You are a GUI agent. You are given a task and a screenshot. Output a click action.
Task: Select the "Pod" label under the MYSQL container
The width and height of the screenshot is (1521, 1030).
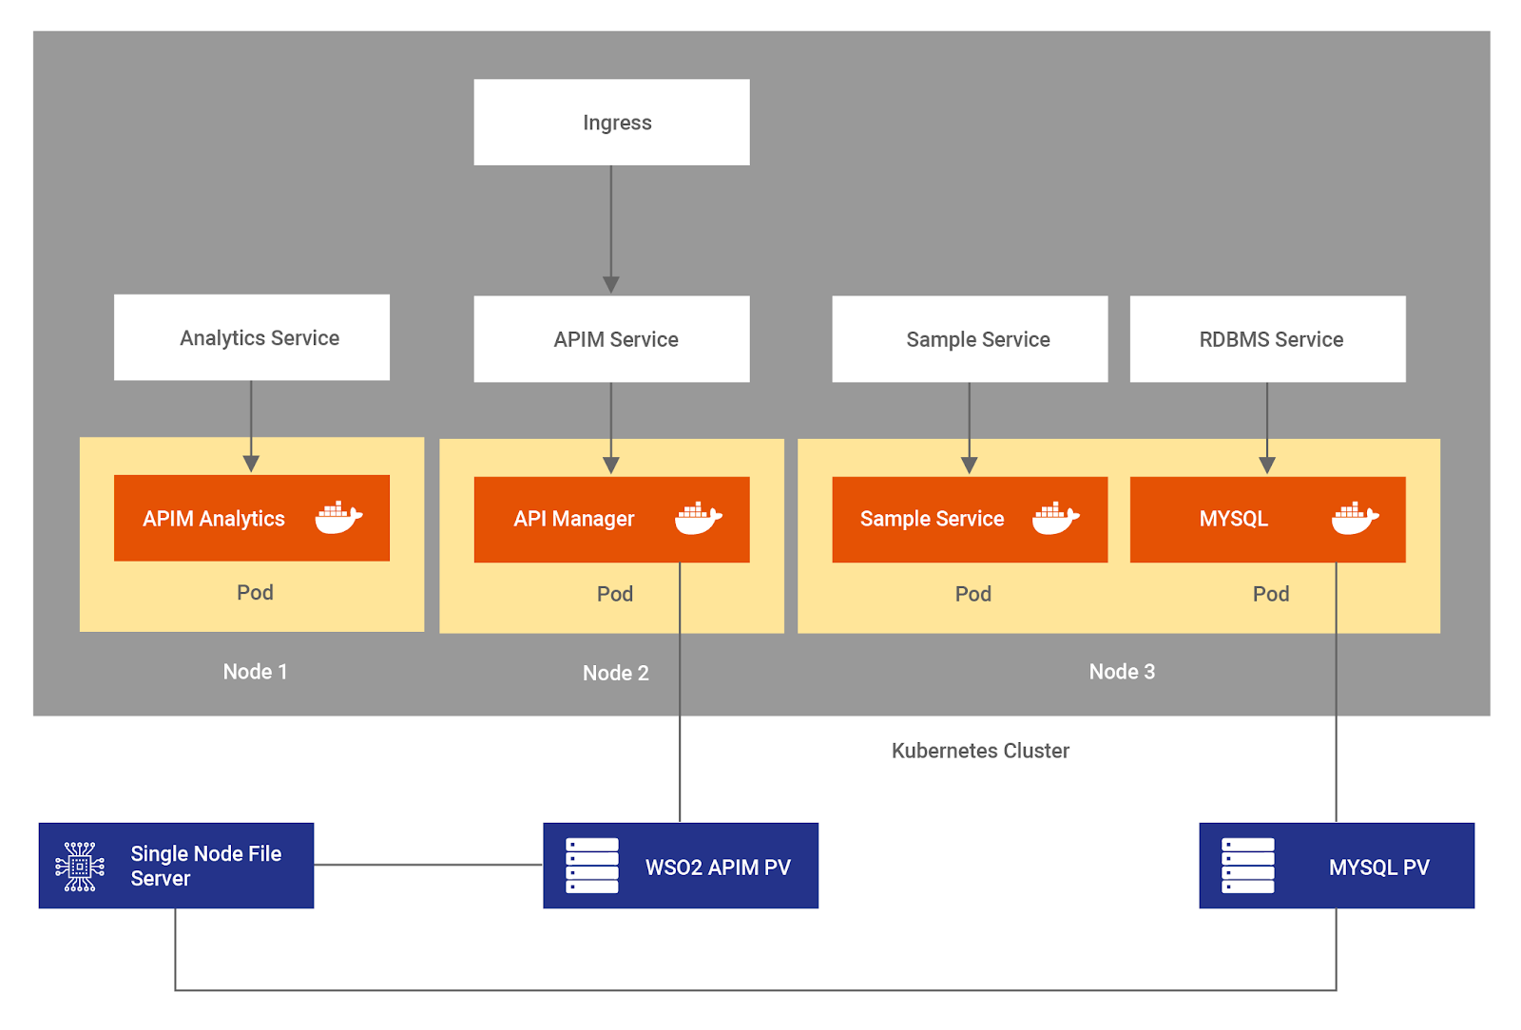1271,594
